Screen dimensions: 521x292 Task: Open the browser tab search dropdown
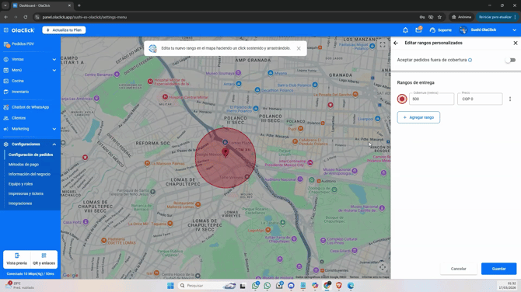pyautogui.click(x=5, y=5)
